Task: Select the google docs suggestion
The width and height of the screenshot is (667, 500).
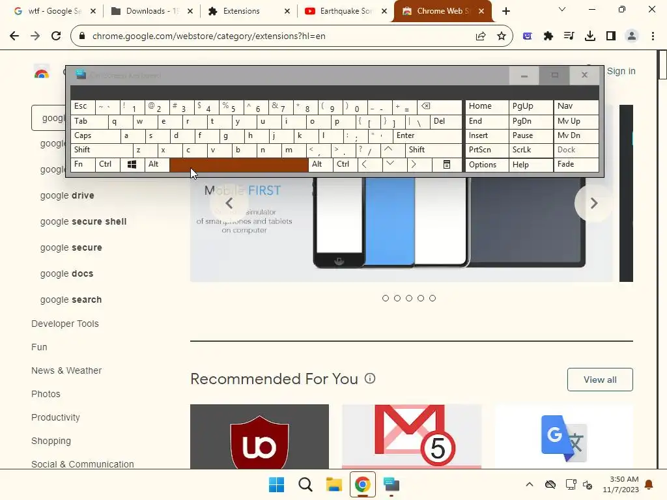Action: tap(67, 274)
